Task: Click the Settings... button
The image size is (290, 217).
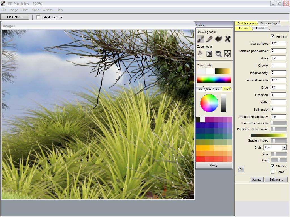Action: 276,179
